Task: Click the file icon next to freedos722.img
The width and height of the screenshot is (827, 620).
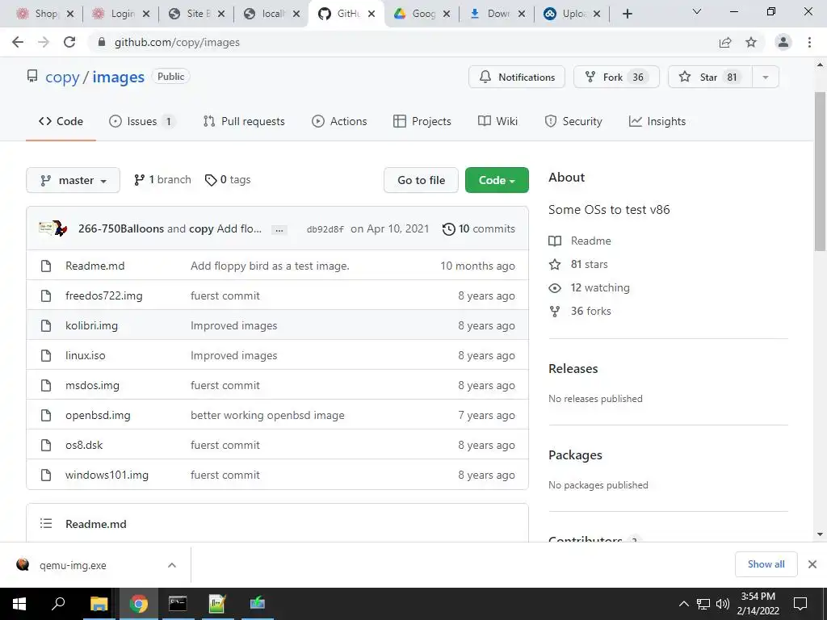Action: coord(46,295)
